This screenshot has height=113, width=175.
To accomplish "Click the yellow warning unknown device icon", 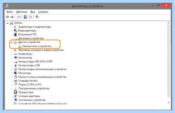I will click(20, 46).
